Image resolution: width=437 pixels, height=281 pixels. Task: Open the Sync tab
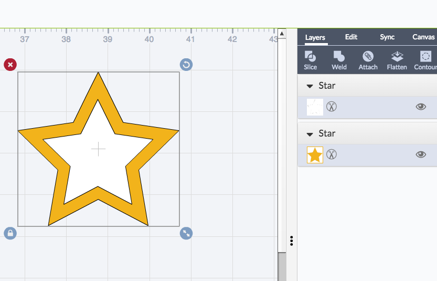tap(387, 37)
